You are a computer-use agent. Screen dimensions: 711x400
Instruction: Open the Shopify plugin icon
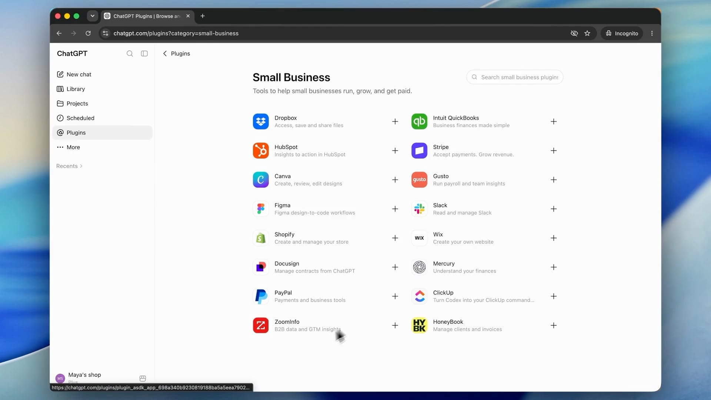261,238
